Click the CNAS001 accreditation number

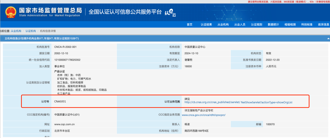click(60, 101)
